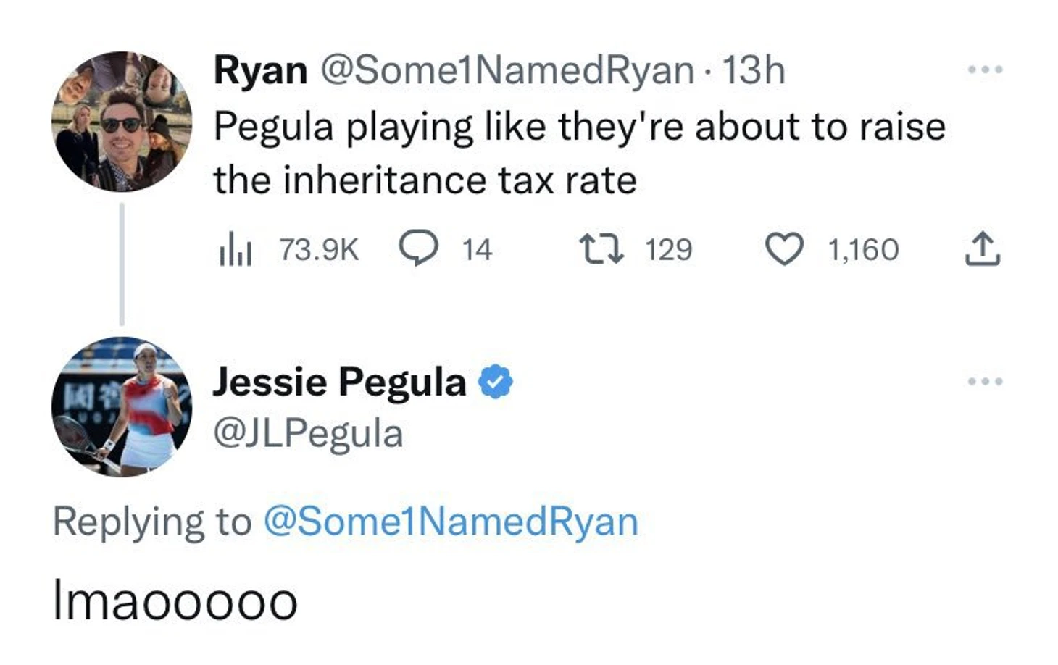1058x665 pixels.
Task: Click the 129 retweets count
Action: click(668, 250)
